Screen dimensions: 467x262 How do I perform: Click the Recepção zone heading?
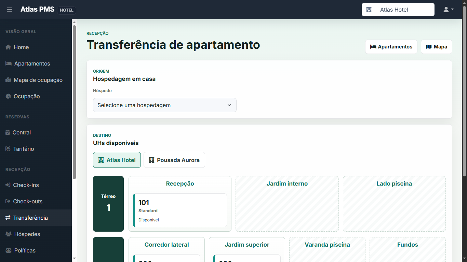coord(180,184)
